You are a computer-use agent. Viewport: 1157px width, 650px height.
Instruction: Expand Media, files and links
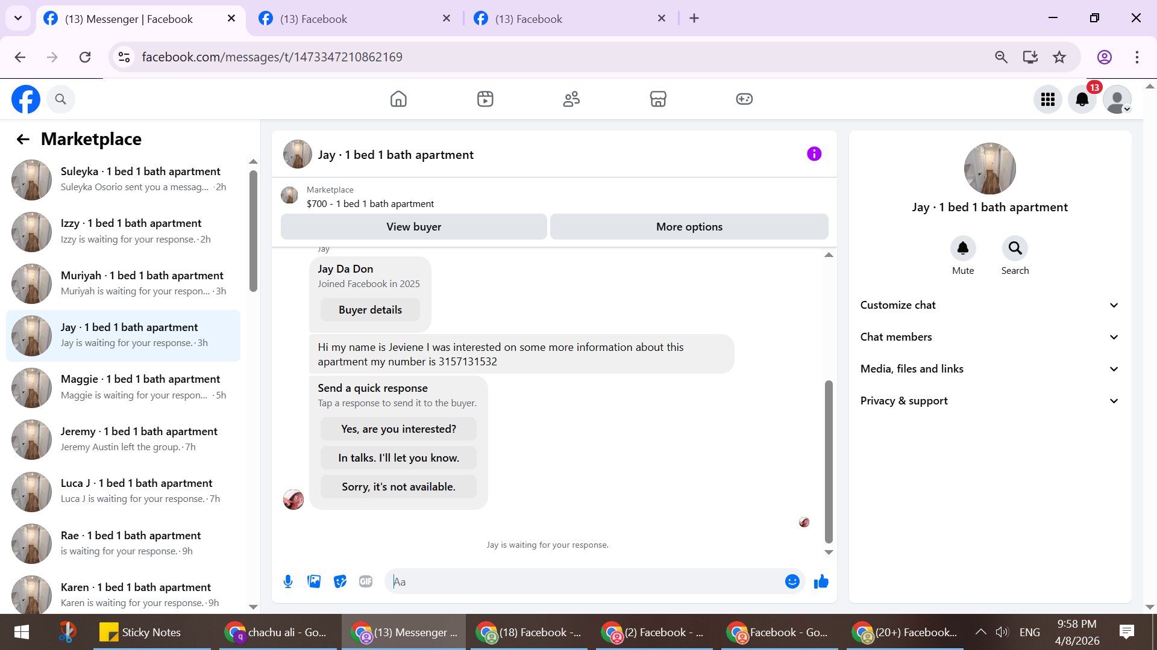pyautogui.click(x=989, y=369)
